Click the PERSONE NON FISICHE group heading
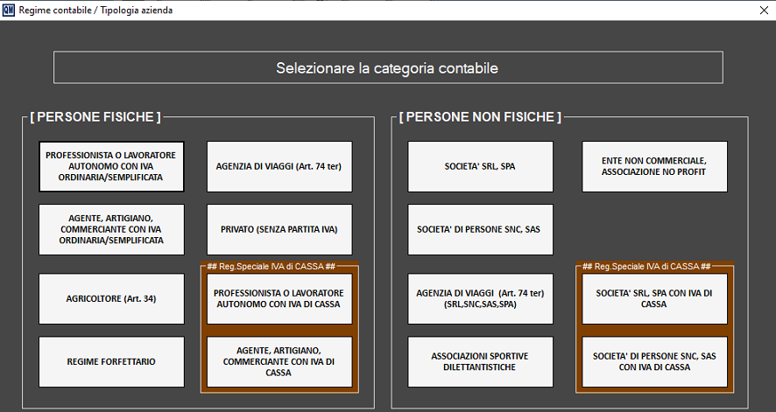 pyautogui.click(x=480, y=116)
